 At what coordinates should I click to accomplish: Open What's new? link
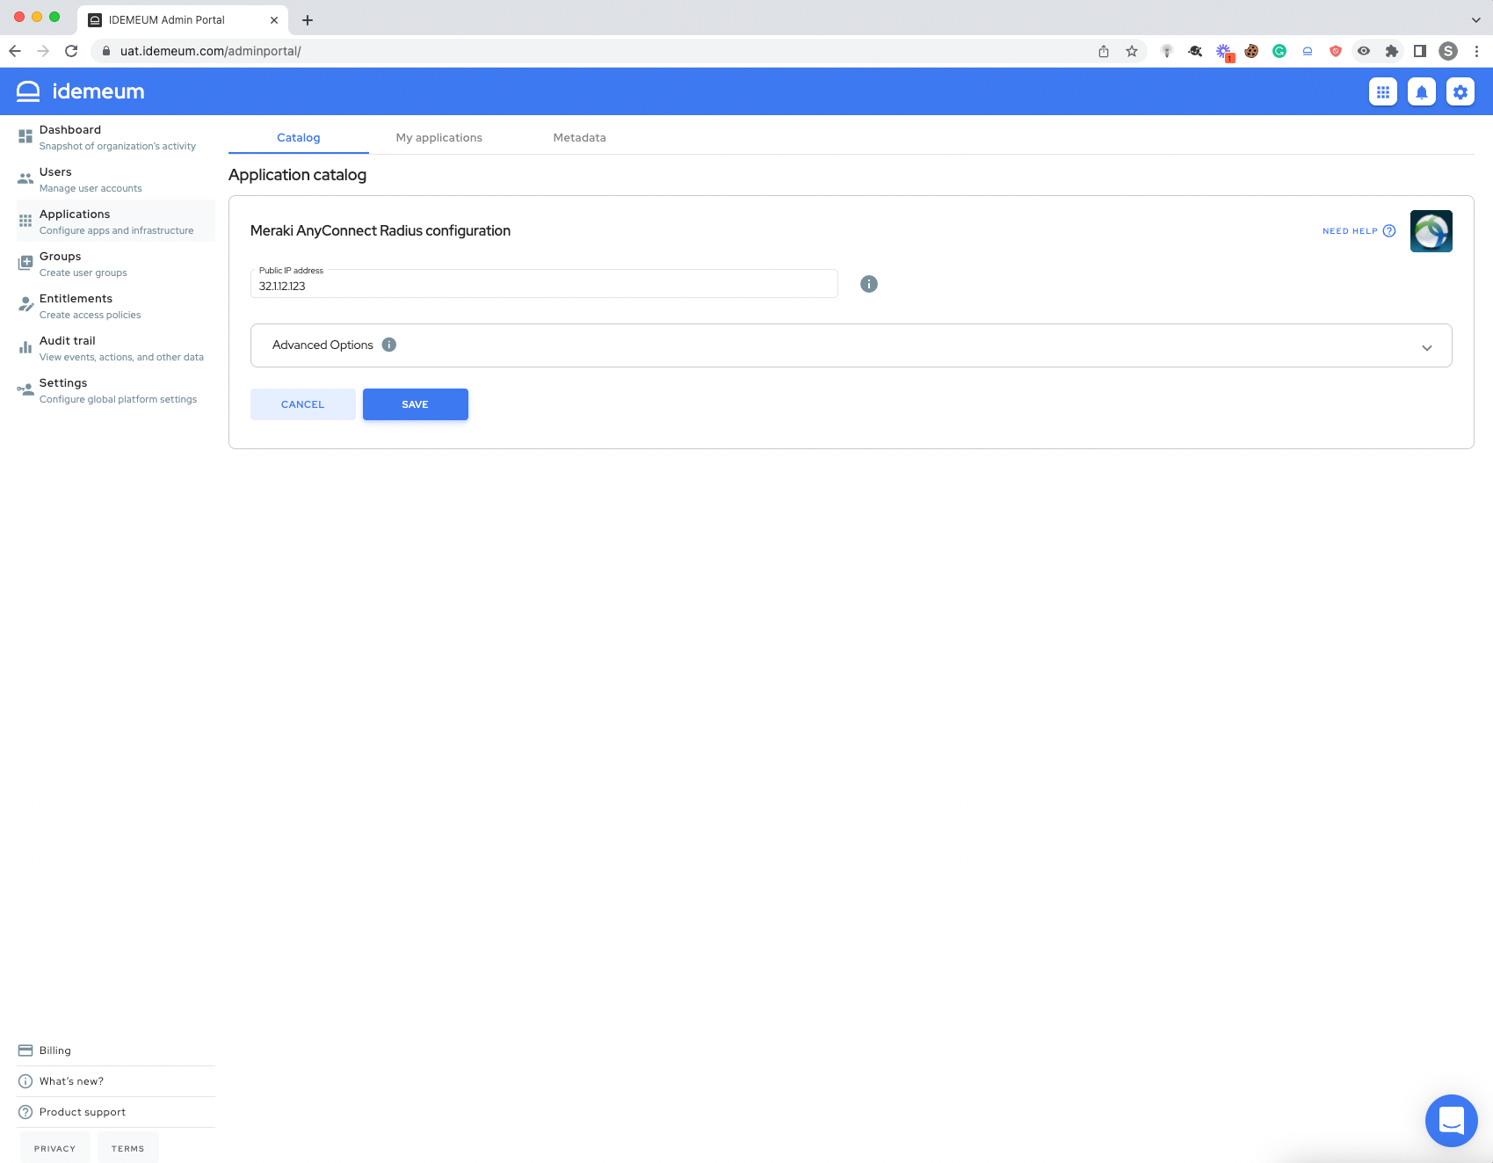tap(116, 1081)
